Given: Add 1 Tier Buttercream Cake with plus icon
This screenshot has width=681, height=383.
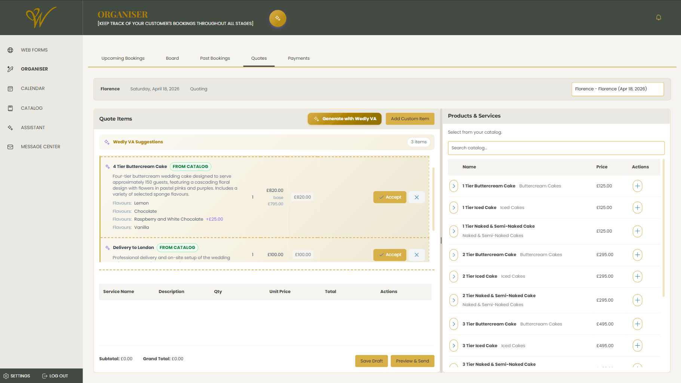Looking at the screenshot, I should [637, 186].
